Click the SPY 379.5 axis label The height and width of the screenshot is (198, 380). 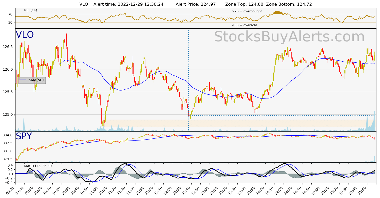8,159
